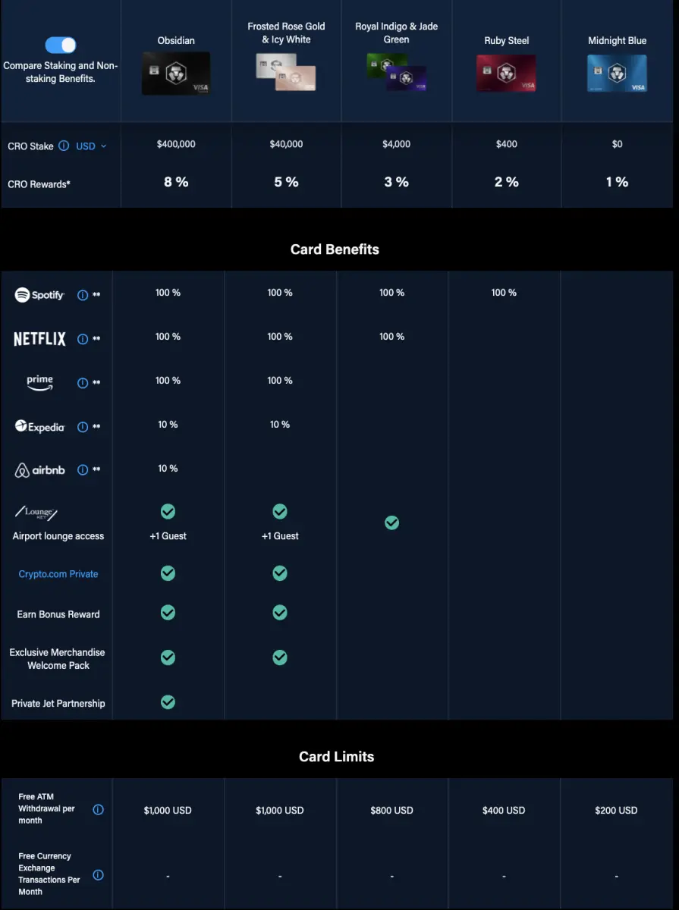Click the CRO Rewards* label
679x910 pixels.
(39, 184)
